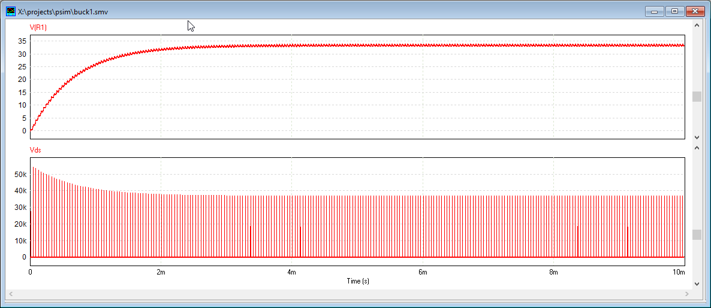Click the V(R1) scrollbar thumb
This screenshot has width=711, height=308.
(697, 97)
